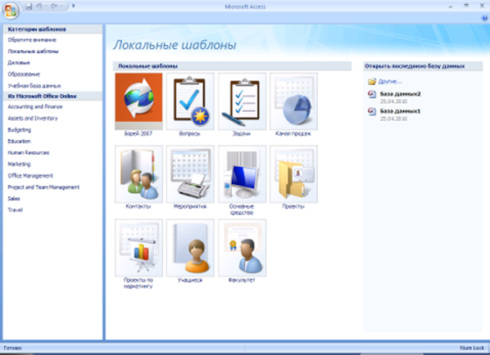Screen dimensions: 490x355
Task: Click the Готово status bar text
Action: (12, 348)
